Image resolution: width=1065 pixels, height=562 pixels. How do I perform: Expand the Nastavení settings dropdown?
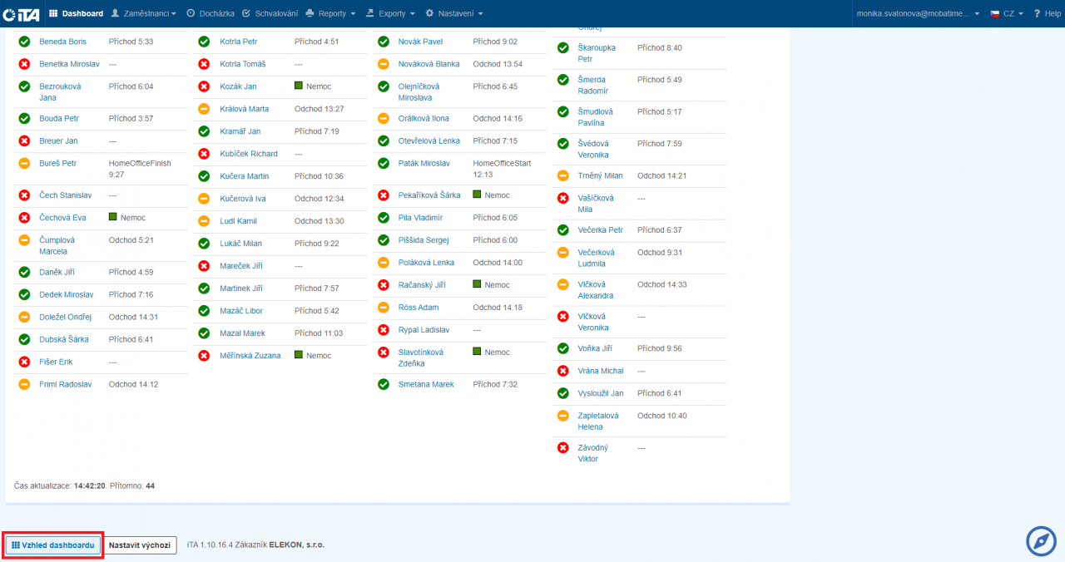(453, 13)
